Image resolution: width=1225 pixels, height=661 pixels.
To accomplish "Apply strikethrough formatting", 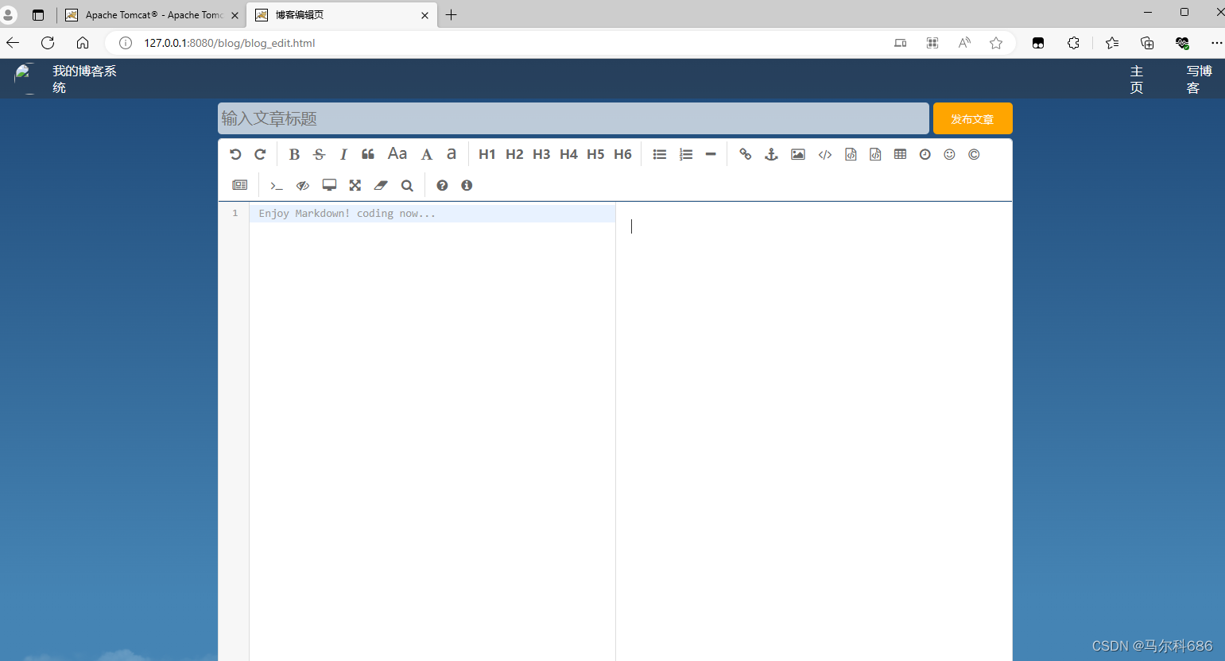I will [319, 154].
